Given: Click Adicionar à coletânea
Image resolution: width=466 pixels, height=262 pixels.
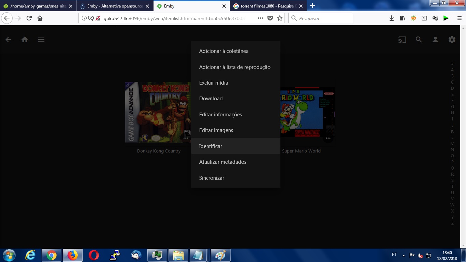Looking at the screenshot, I should pos(224,51).
